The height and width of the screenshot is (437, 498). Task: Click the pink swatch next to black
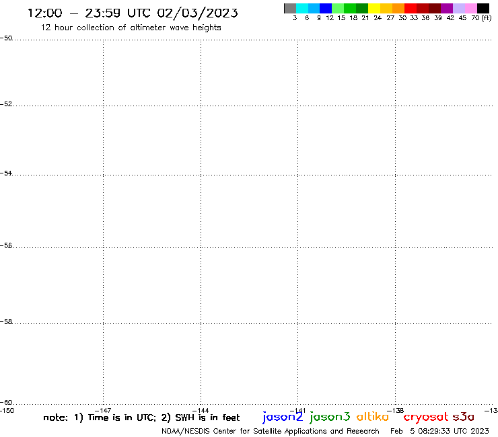coord(470,8)
